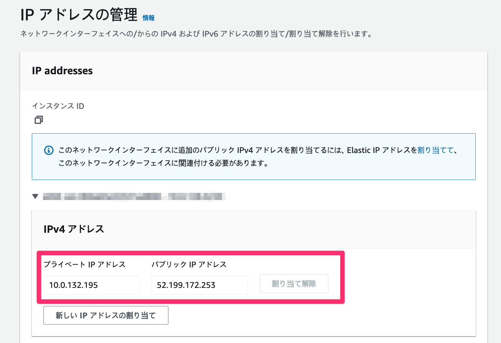Viewport: 501px width, 343px height.
Task: Click the private IP field showing 10.0.132.195
Action: point(91,285)
